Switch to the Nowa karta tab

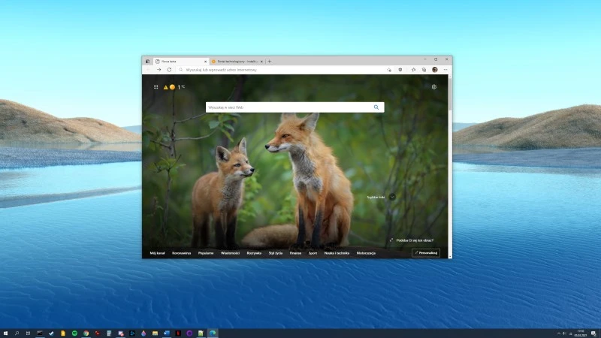point(181,62)
